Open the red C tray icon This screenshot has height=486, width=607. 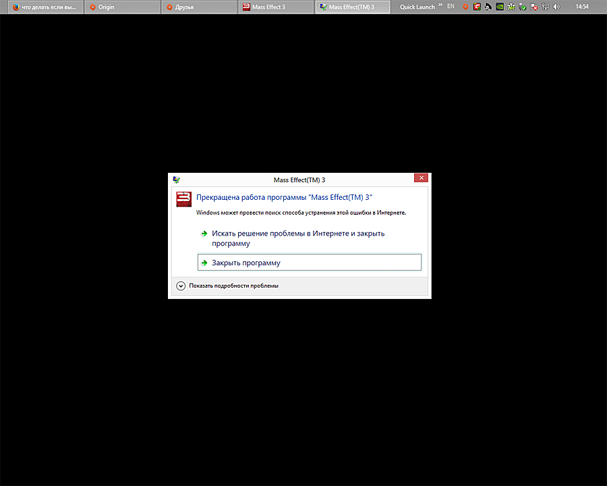[477, 7]
